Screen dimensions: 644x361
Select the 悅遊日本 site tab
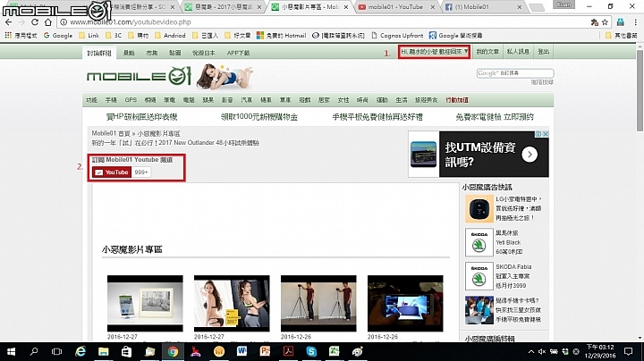point(203,53)
